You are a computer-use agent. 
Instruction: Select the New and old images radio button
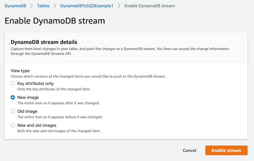point(13,125)
